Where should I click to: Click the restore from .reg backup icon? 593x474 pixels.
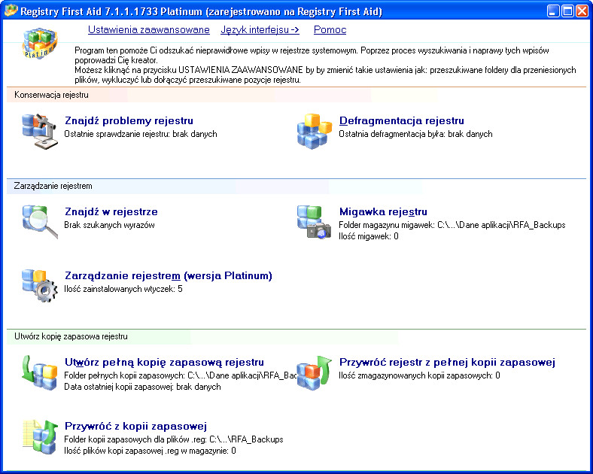pos(40,436)
